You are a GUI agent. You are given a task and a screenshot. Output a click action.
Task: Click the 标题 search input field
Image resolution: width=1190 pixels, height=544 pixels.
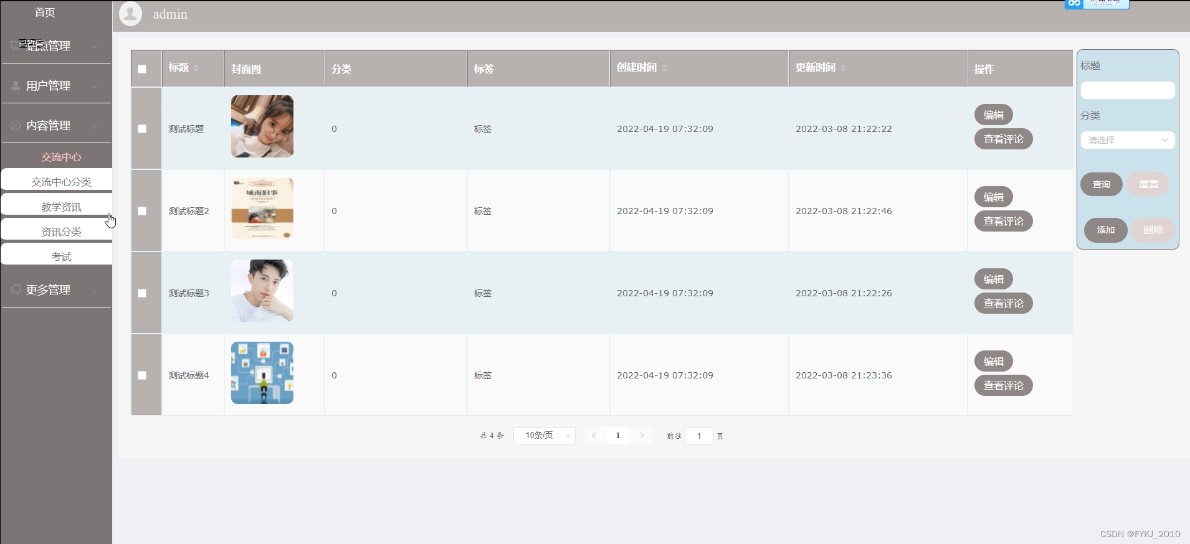tap(1128, 90)
